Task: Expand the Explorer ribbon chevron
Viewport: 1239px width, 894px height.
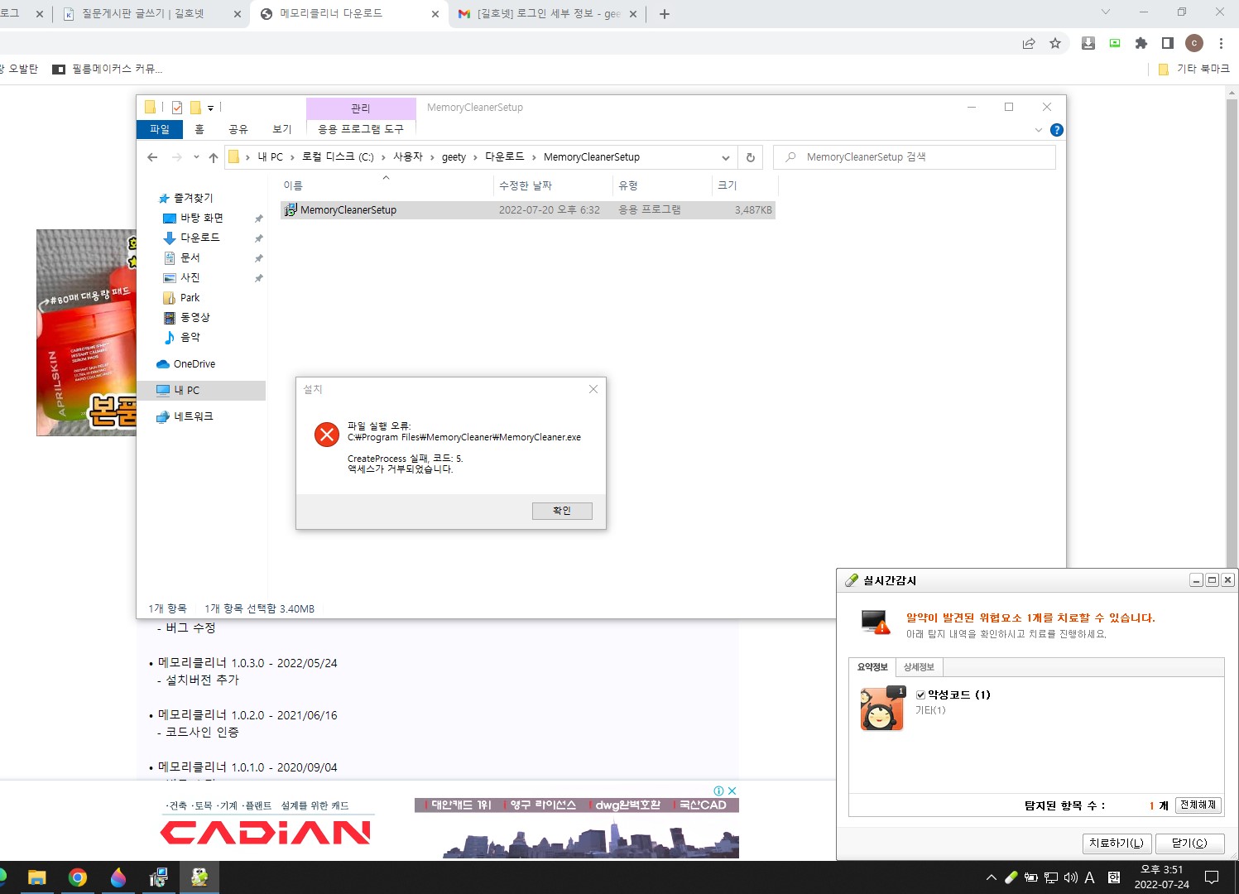Action: (1039, 130)
